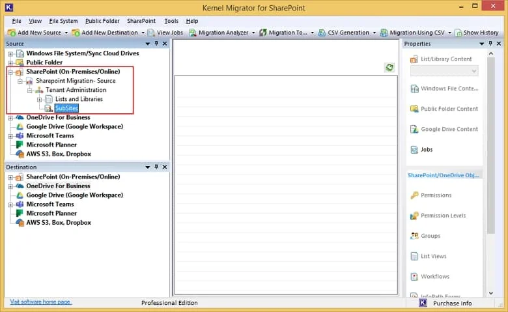The width and height of the screenshot is (508, 312).
Task: Pin the Destination panel
Action: (156, 167)
